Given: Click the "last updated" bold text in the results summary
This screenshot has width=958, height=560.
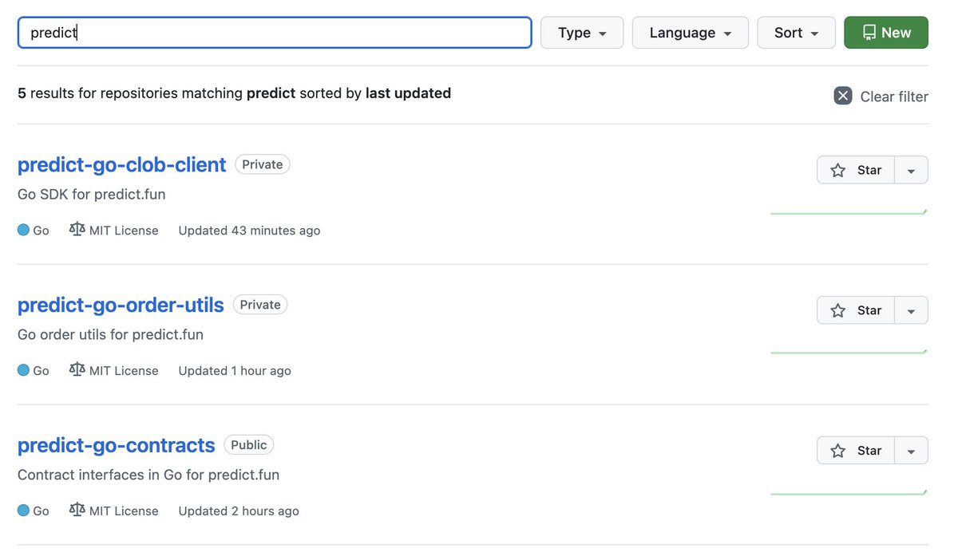Looking at the screenshot, I should click(408, 93).
